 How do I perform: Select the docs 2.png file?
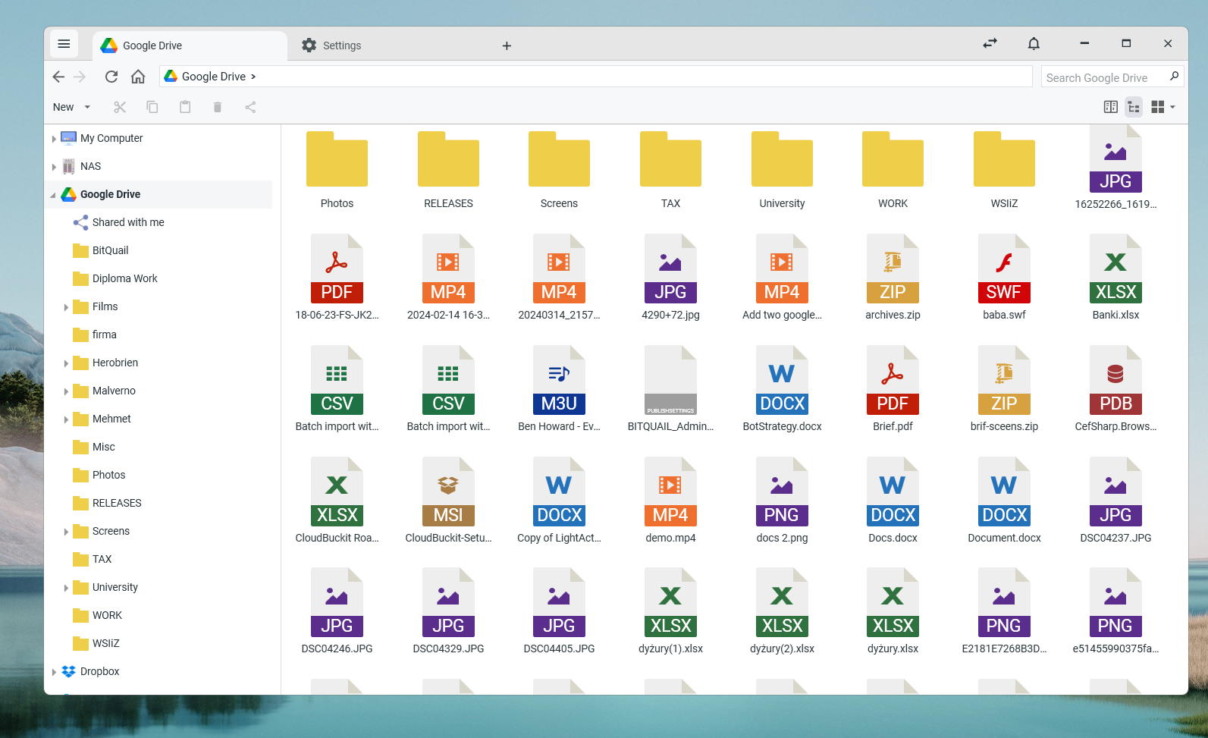[x=782, y=501]
